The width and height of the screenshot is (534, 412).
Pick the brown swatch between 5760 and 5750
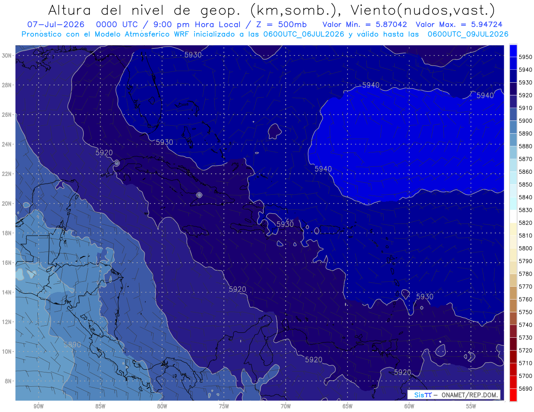513,305
